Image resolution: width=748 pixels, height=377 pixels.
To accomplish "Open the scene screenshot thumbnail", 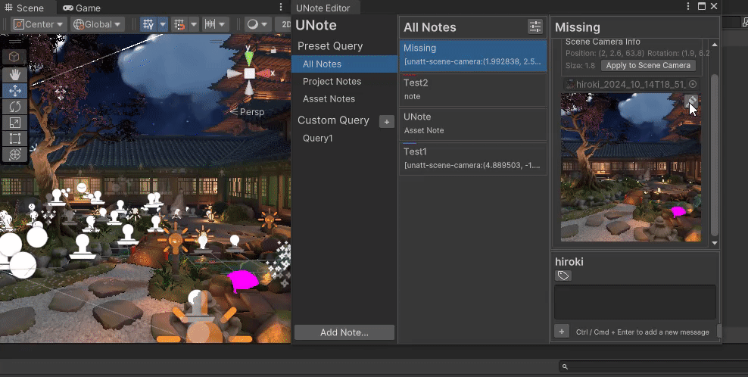I will tap(631, 167).
